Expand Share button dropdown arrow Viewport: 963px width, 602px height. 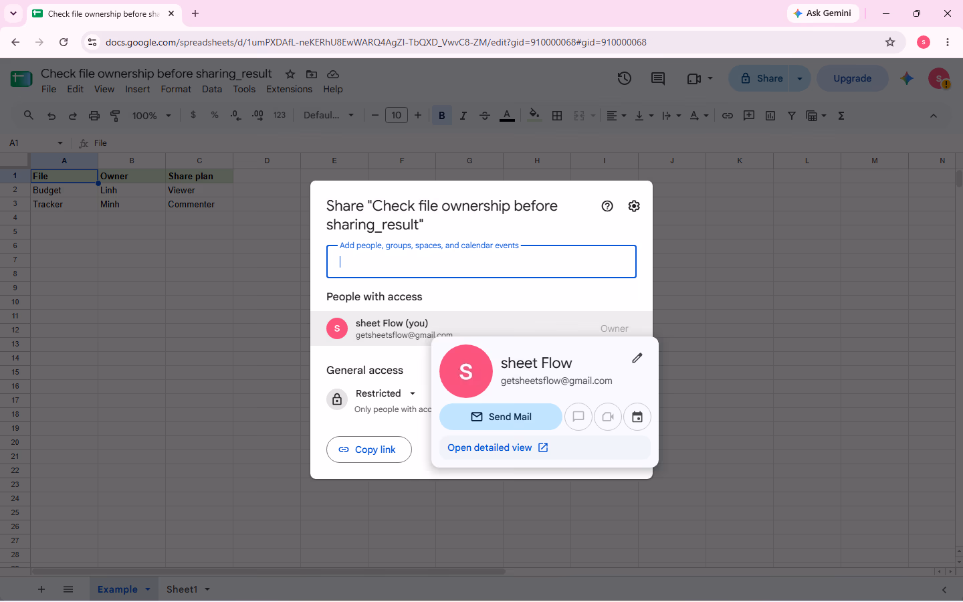(x=800, y=78)
